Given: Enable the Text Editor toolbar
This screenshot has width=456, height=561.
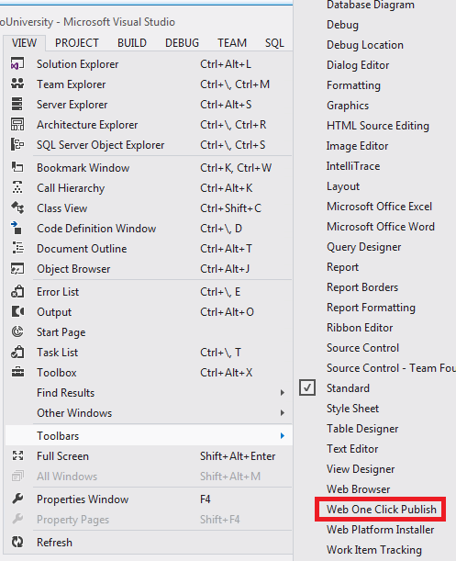Looking at the screenshot, I should (352, 449).
